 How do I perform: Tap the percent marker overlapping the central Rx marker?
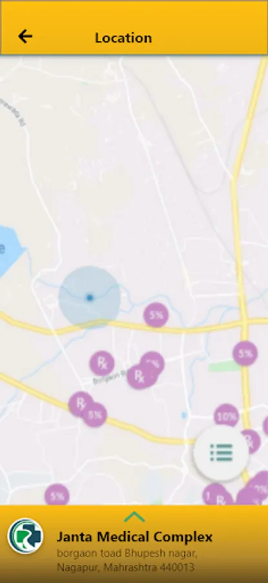pyautogui.click(x=152, y=363)
